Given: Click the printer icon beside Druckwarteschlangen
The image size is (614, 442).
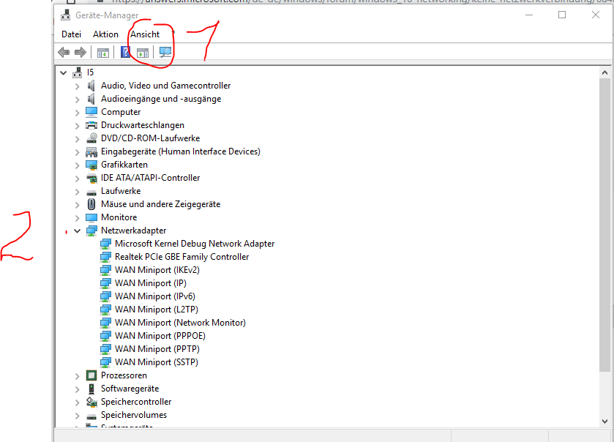Looking at the screenshot, I should tap(91, 125).
